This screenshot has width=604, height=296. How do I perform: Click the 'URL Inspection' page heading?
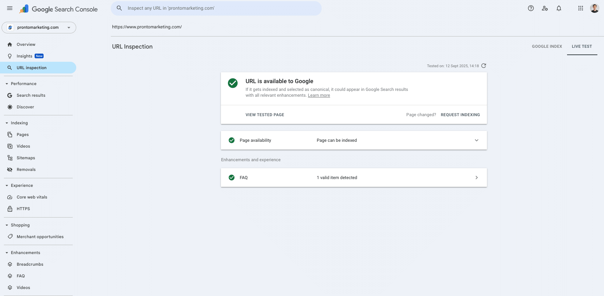(132, 47)
